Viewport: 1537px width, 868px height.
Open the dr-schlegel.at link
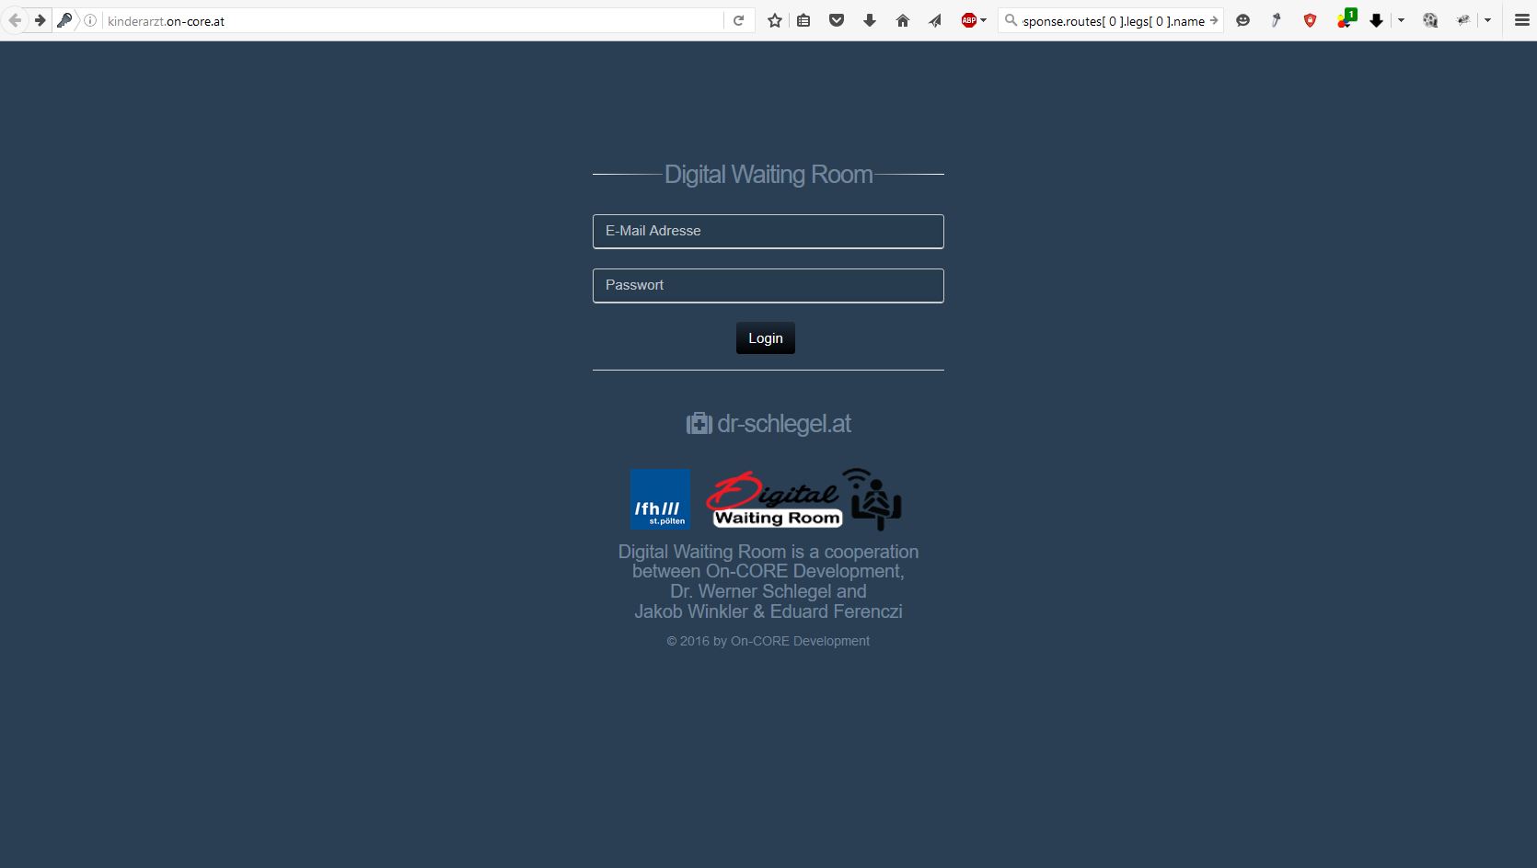(x=768, y=424)
